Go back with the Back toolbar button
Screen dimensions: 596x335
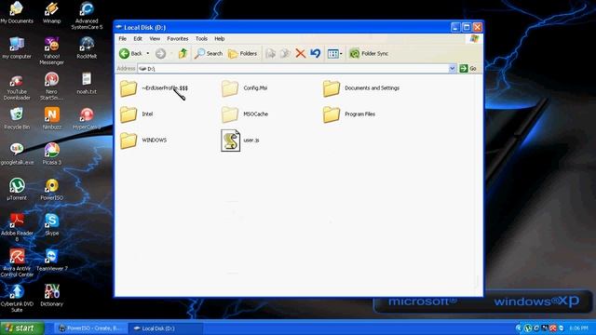pos(130,54)
